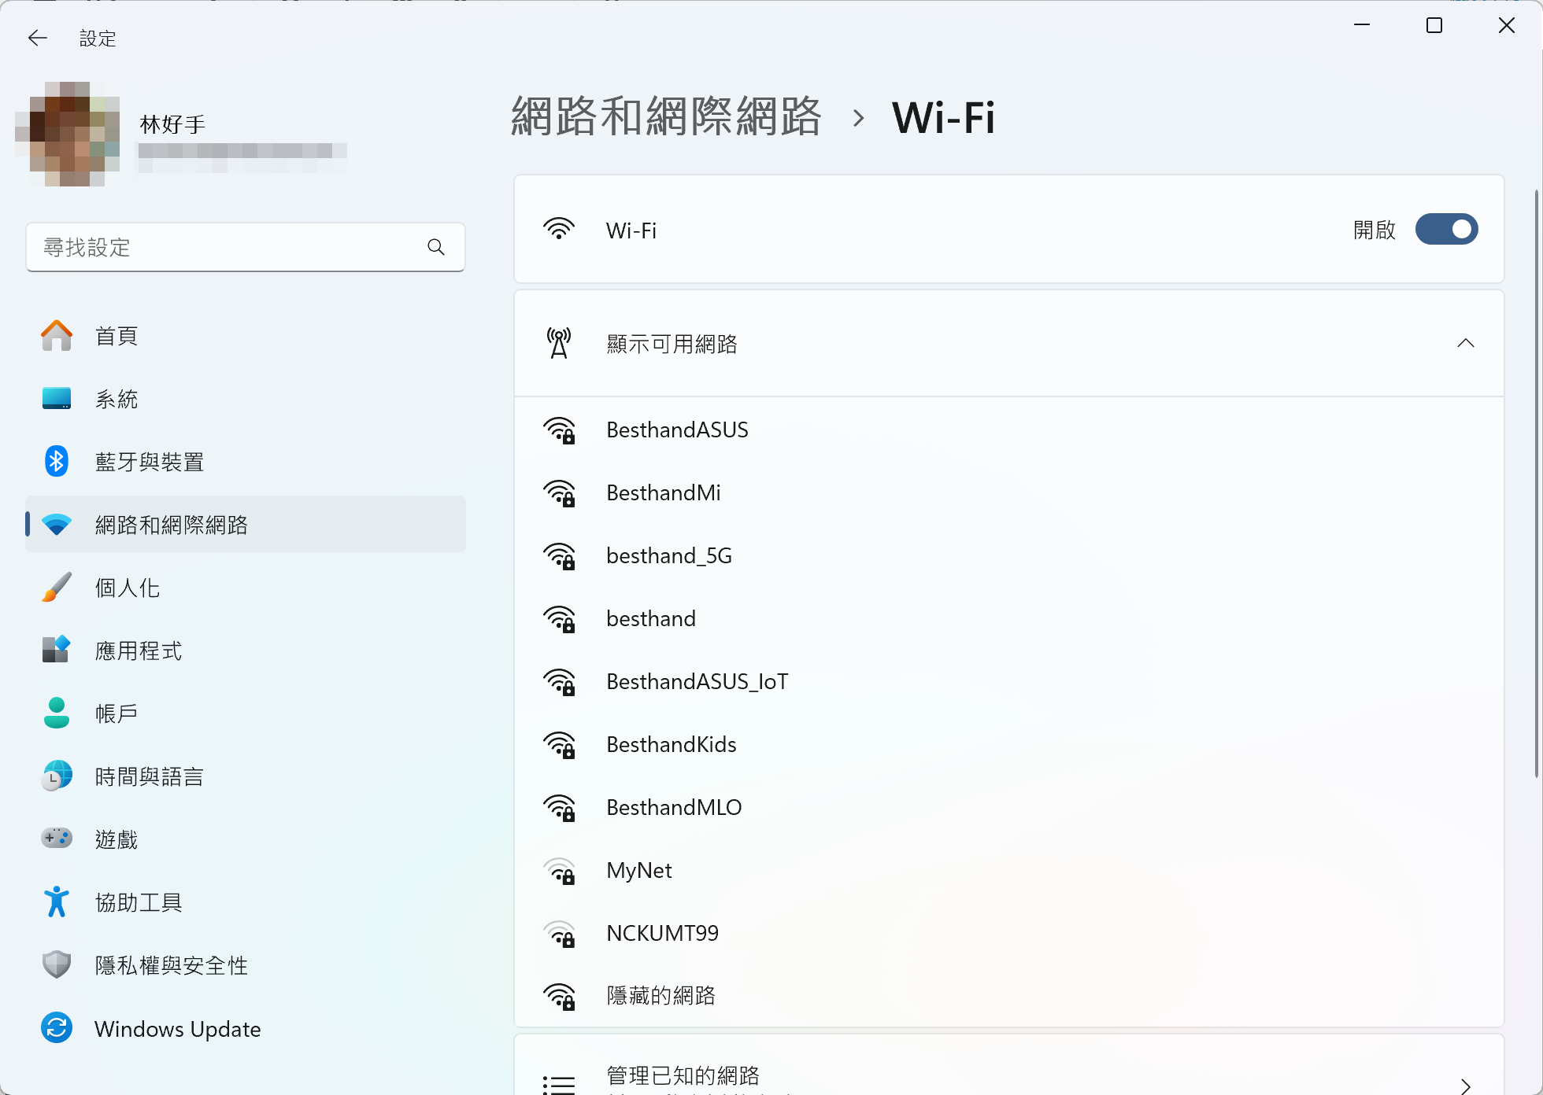Click the accessibility figure icon
The height and width of the screenshot is (1095, 1543).
tap(56, 902)
